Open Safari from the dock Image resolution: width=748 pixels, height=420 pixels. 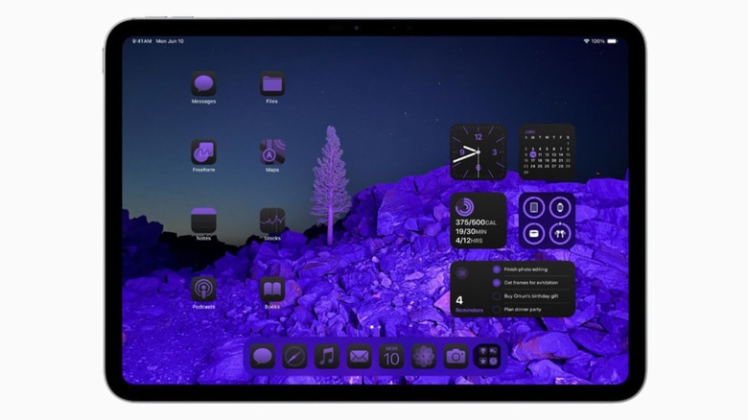click(294, 357)
